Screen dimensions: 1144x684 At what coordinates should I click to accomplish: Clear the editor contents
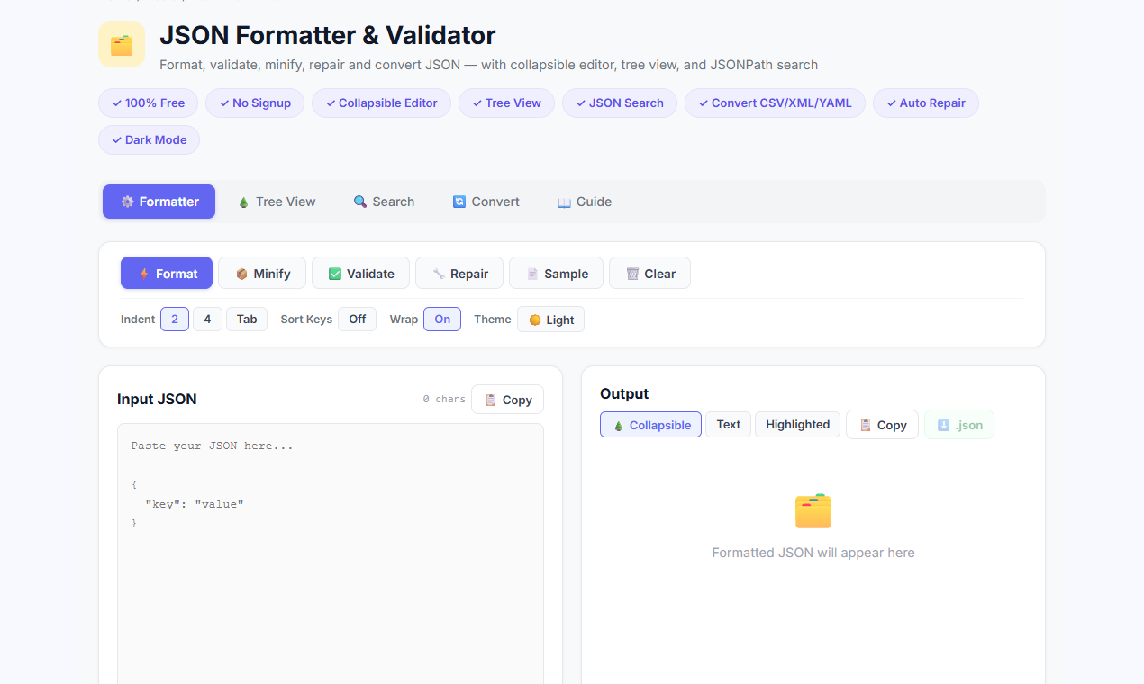coord(649,273)
